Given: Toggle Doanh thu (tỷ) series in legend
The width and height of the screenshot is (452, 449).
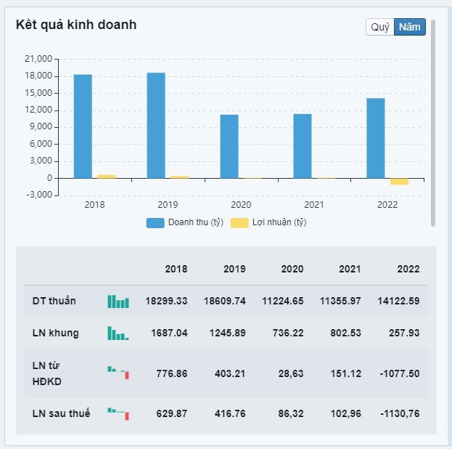Looking at the screenshot, I should (x=185, y=222).
